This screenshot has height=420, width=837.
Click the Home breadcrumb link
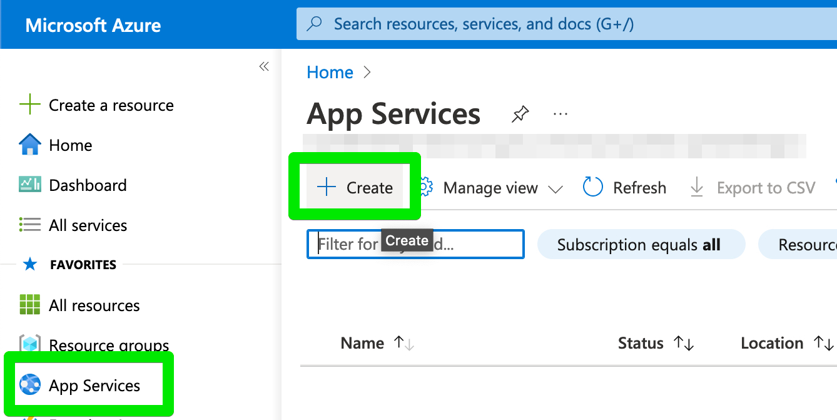[x=330, y=73]
